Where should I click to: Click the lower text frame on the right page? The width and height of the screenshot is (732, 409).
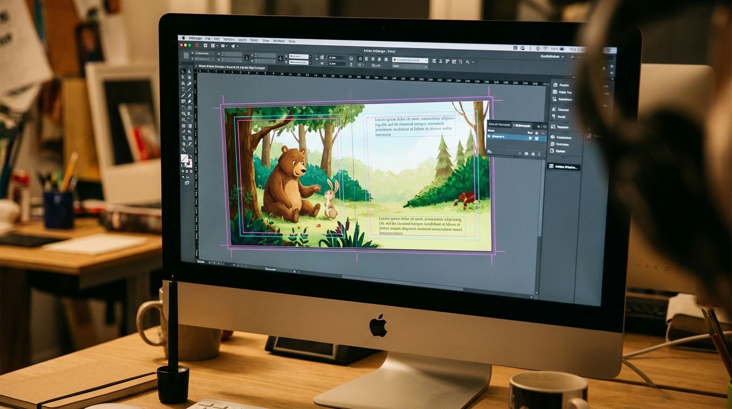[x=421, y=226]
